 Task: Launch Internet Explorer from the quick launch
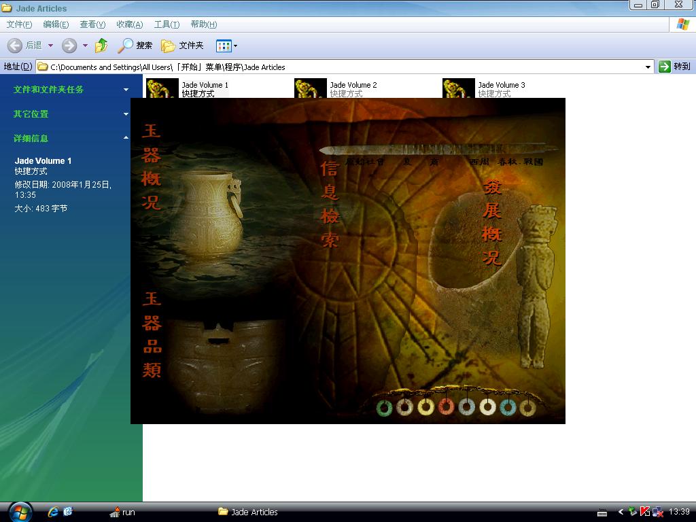pyautogui.click(x=53, y=512)
